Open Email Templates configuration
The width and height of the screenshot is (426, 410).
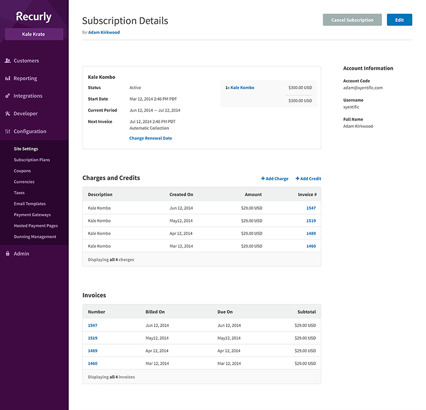[30, 204]
